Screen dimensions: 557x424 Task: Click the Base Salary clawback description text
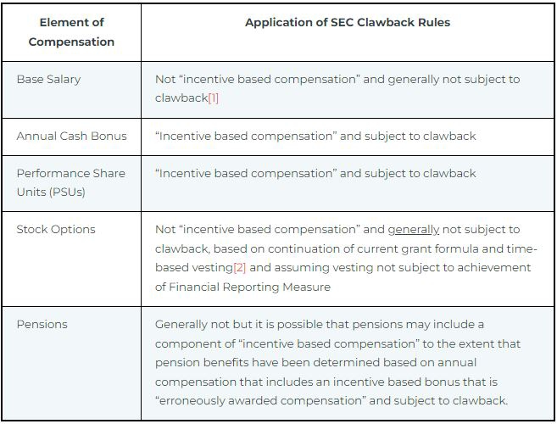(x=337, y=88)
